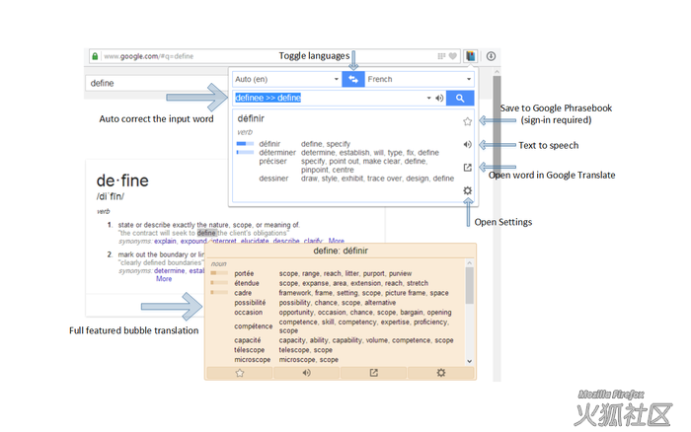This screenshot has width=691, height=432.
Task: Click open-external button in bubble footer
Action: click(373, 373)
